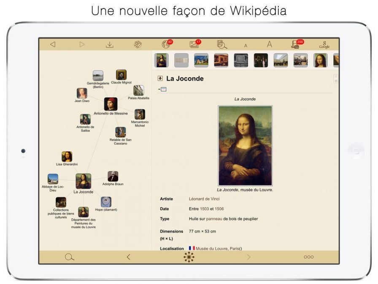Viewport: 378px width, 284px height.
Task: Open random article with dice icon
Action: (x=138, y=44)
